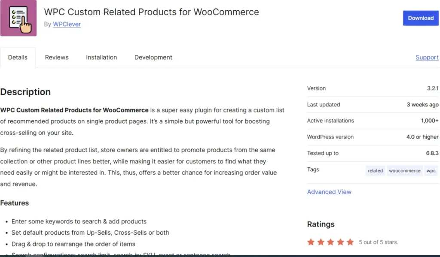
Task: Click the first rating star
Action: [x=311, y=242]
